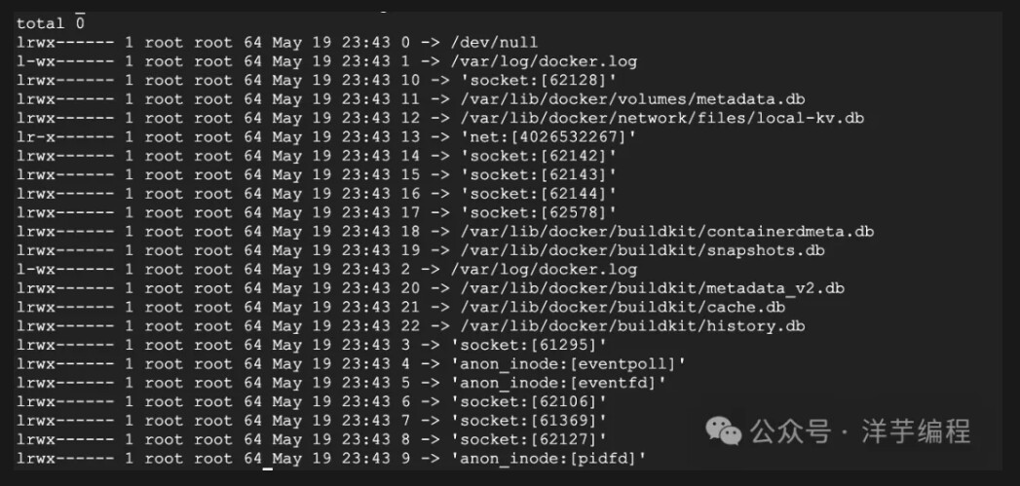Click the 'anon_inode:[pidfd]' entry
1020x486 pixels.
(x=549, y=459)
